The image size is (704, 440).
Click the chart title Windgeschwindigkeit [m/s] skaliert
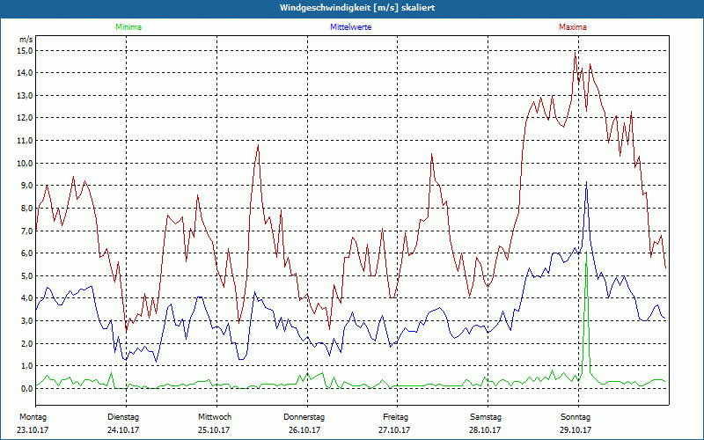point(357,8)
